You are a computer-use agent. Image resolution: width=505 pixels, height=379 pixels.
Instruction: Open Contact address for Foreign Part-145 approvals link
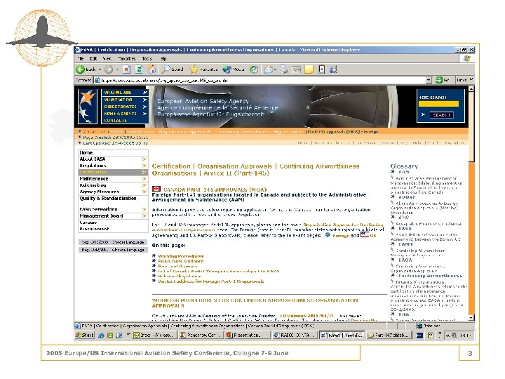[211, 281]
